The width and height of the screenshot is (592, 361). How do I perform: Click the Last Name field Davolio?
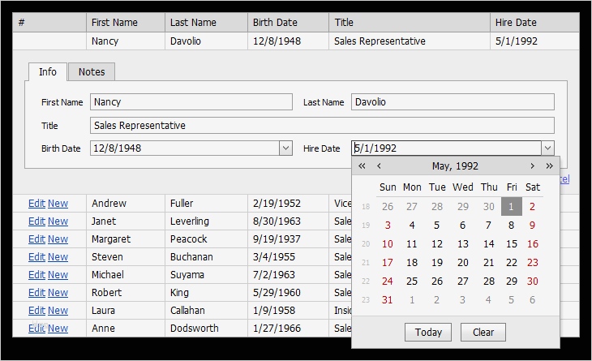[x=452, y=102]
